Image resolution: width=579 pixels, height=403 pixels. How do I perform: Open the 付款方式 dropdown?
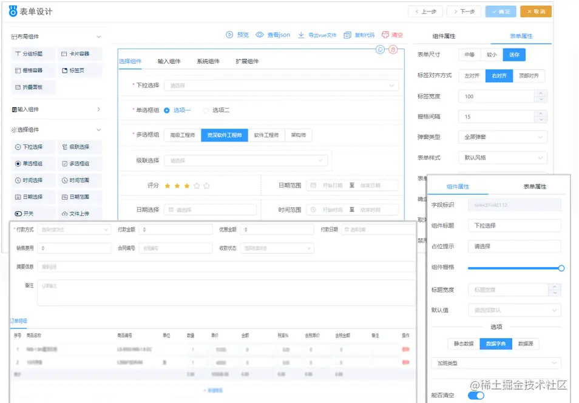click(74, 230)
